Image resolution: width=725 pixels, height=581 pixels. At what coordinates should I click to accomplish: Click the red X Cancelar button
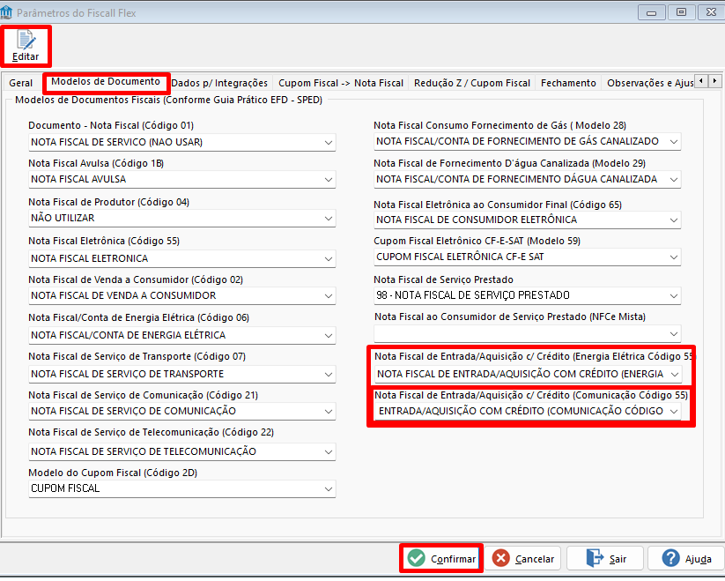point(523,558)
